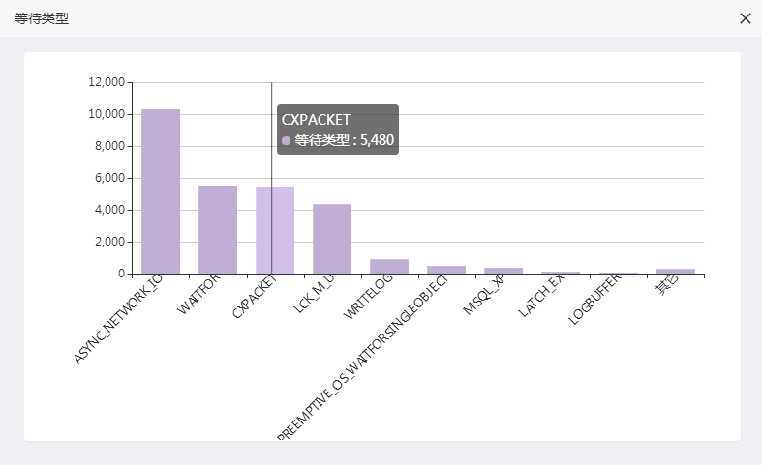The image size is (762, 465).
Task: Close the 等待类型 dialog
Action: (745, 18)
